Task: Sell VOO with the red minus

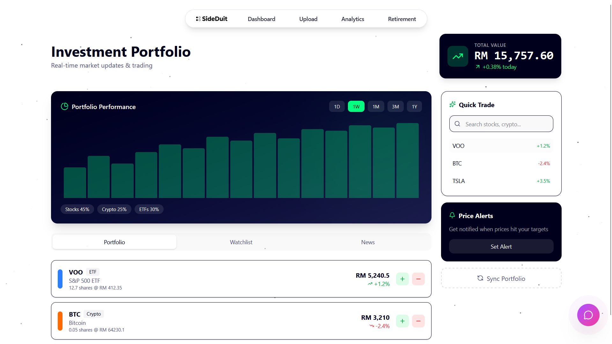Action: [x=418, y=279]
